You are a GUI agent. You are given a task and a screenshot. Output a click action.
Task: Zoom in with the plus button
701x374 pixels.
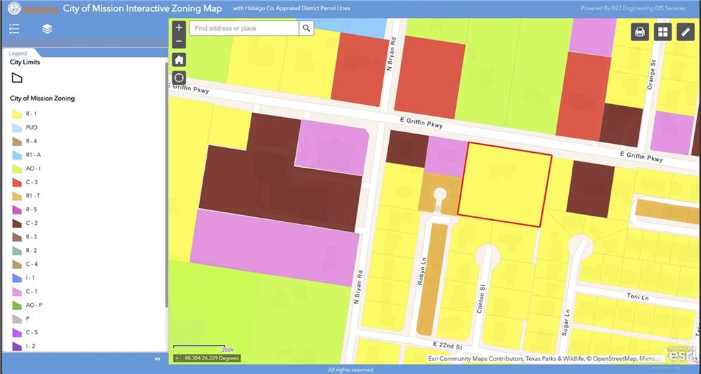click(179, 27)
